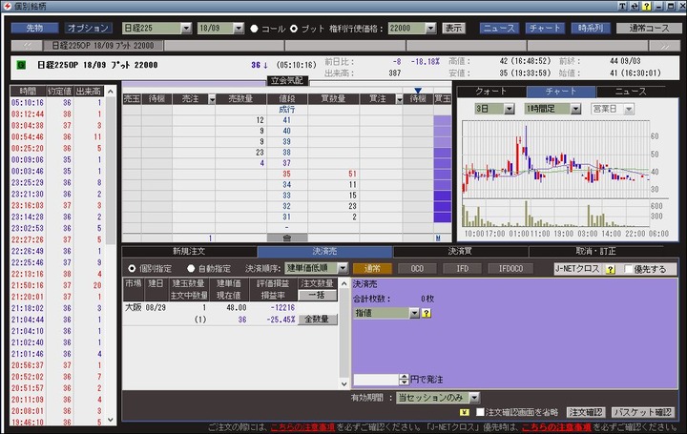The height and width of the screenshot is (434, 687).
Task: Enable the 優先する checkbox
Action: click(628, 269)
